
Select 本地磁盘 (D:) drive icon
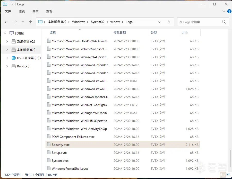(x=14, y=50)
